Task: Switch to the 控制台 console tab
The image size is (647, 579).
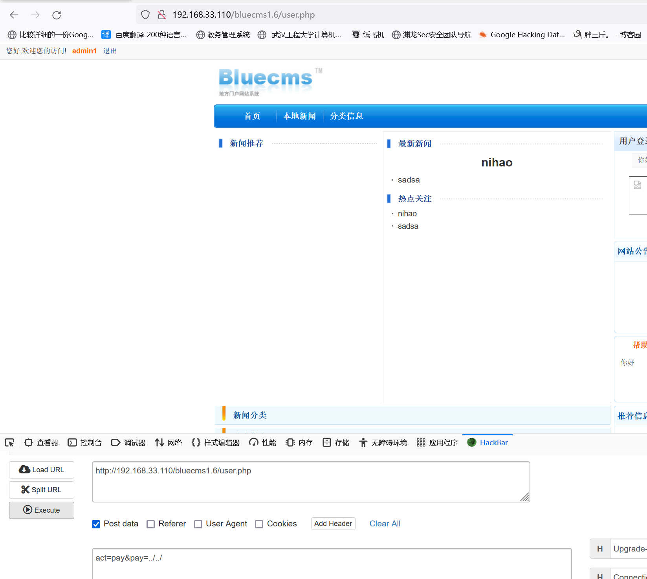Action: [x=85, y=443]
